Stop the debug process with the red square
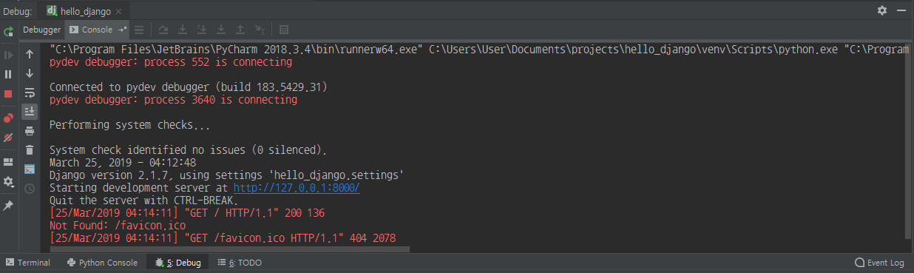 [8, 94]
